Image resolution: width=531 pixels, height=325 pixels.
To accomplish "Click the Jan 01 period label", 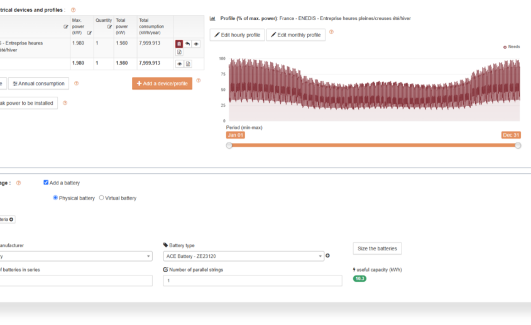I will point(236,136).
